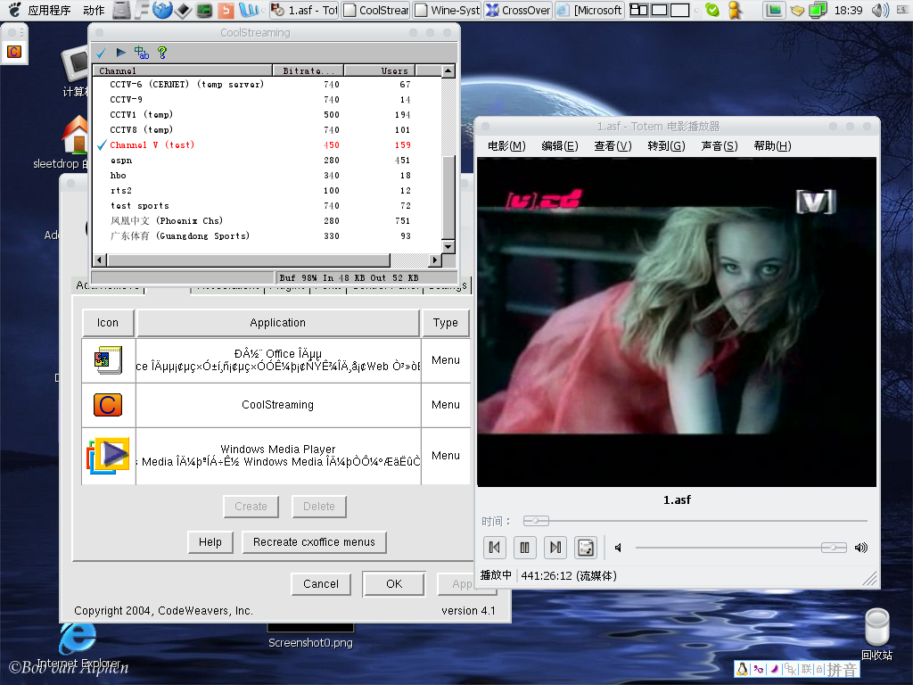Skip to previous track in Totem player

[494, 548]
